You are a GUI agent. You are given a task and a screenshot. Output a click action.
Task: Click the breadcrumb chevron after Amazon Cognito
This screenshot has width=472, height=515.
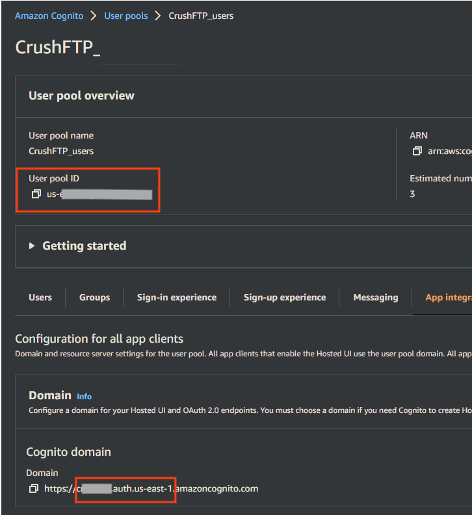tap(94, 16)
